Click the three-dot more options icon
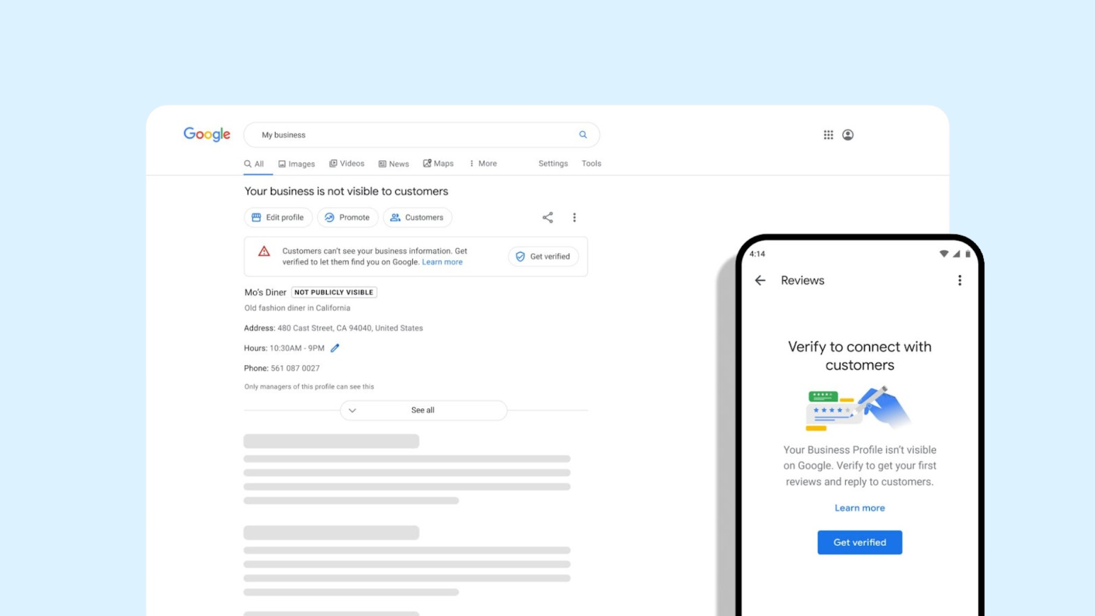The width and height of the screenshot is (1095, 616). coord(574,217)
